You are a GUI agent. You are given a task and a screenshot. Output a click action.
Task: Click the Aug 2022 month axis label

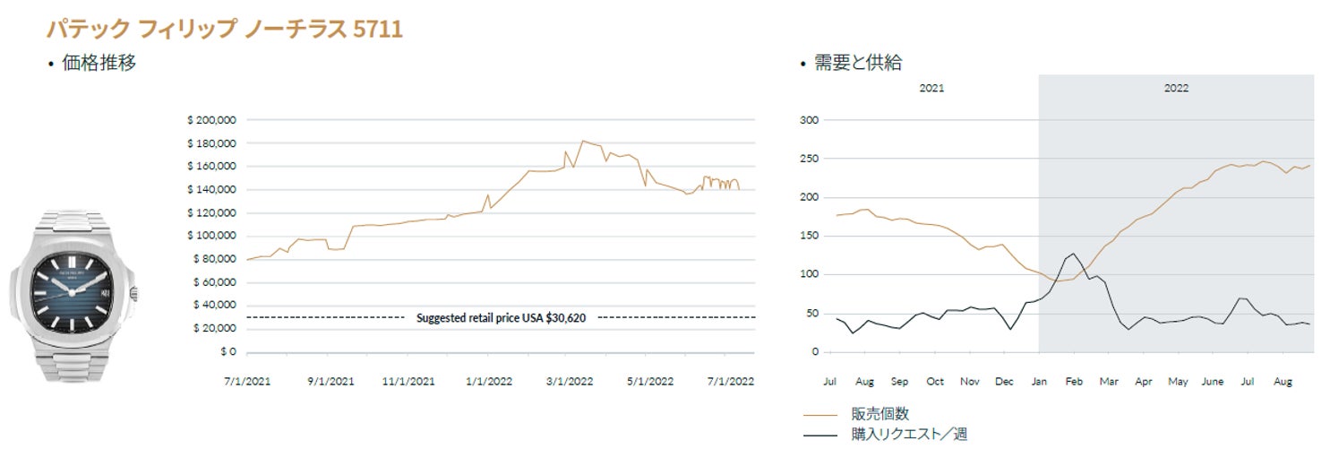click(1283, 381)
